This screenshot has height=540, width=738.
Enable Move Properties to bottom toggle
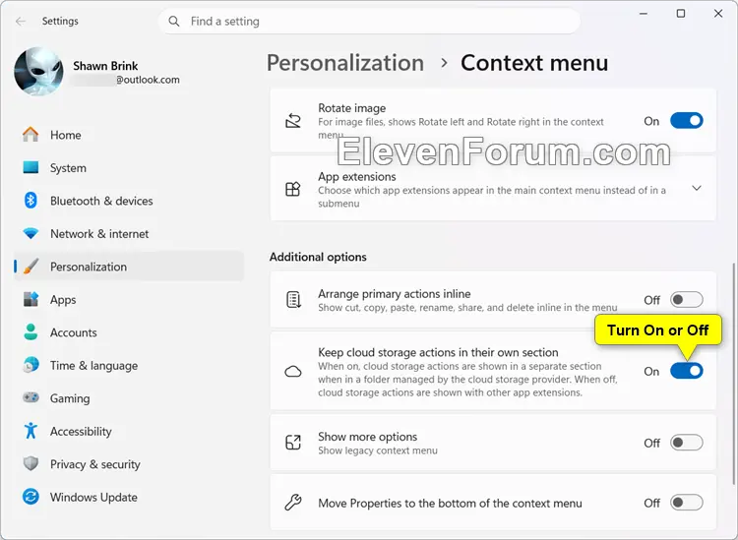coord(687,503)
